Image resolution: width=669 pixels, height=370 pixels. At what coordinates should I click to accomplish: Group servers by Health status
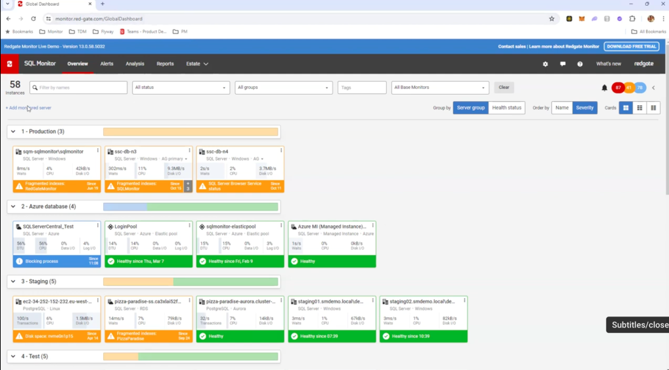[x=507, y=108]
